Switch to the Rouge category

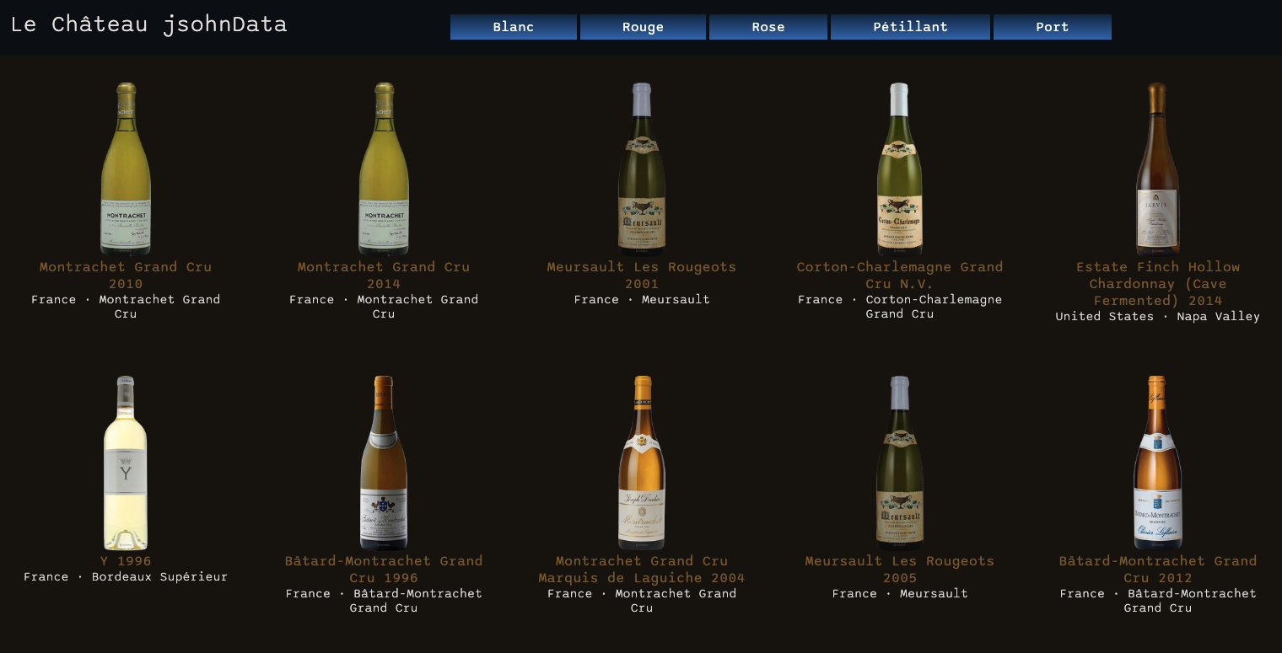tap(643, 27)
